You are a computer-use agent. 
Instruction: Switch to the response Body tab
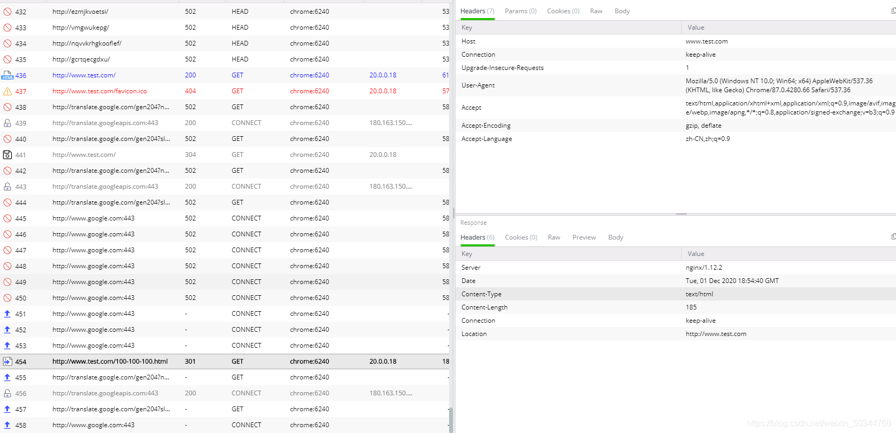pos(616,237)
